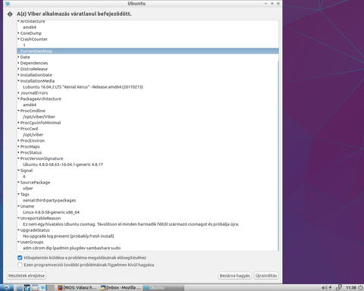The width and height of the screenshot is (364, 291).
Task: Click the crash dialog title bar icon
Action: (x=8, y=4)
